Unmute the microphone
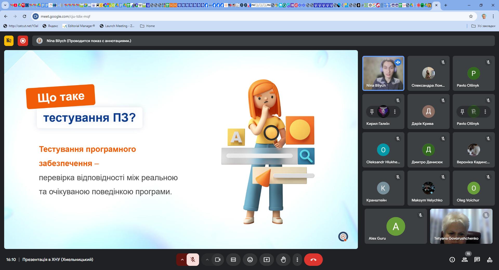The height and width of the screenshot is (270, 499). (x=193, y=260)
